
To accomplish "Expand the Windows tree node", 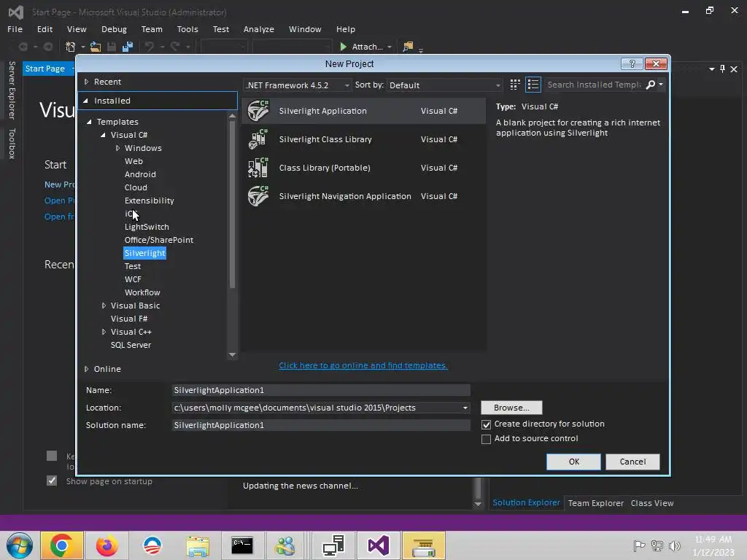I will click(117, 148).
